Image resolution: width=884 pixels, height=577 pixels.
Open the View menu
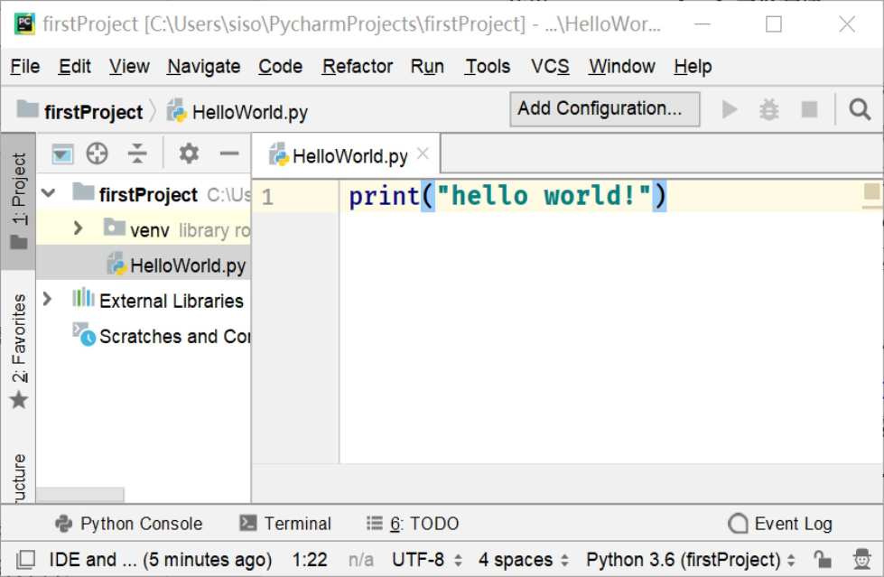pos(129,67)
